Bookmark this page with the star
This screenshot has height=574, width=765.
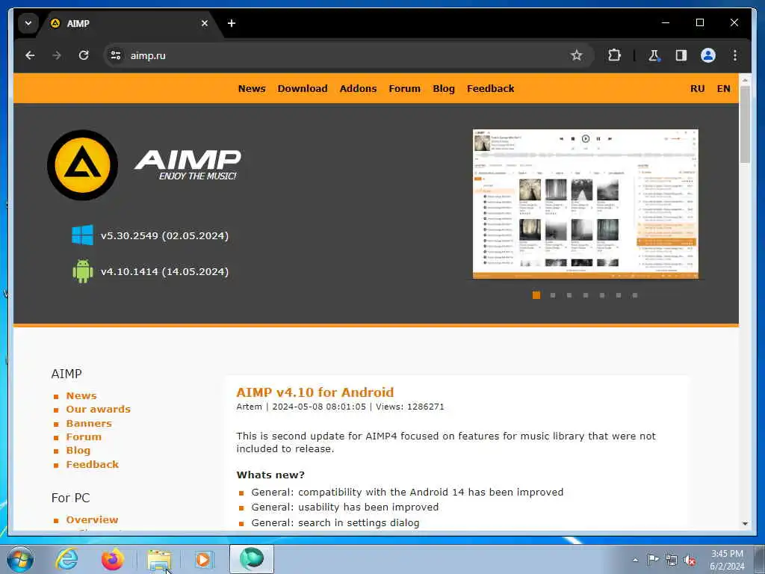[x=576, y=55]
